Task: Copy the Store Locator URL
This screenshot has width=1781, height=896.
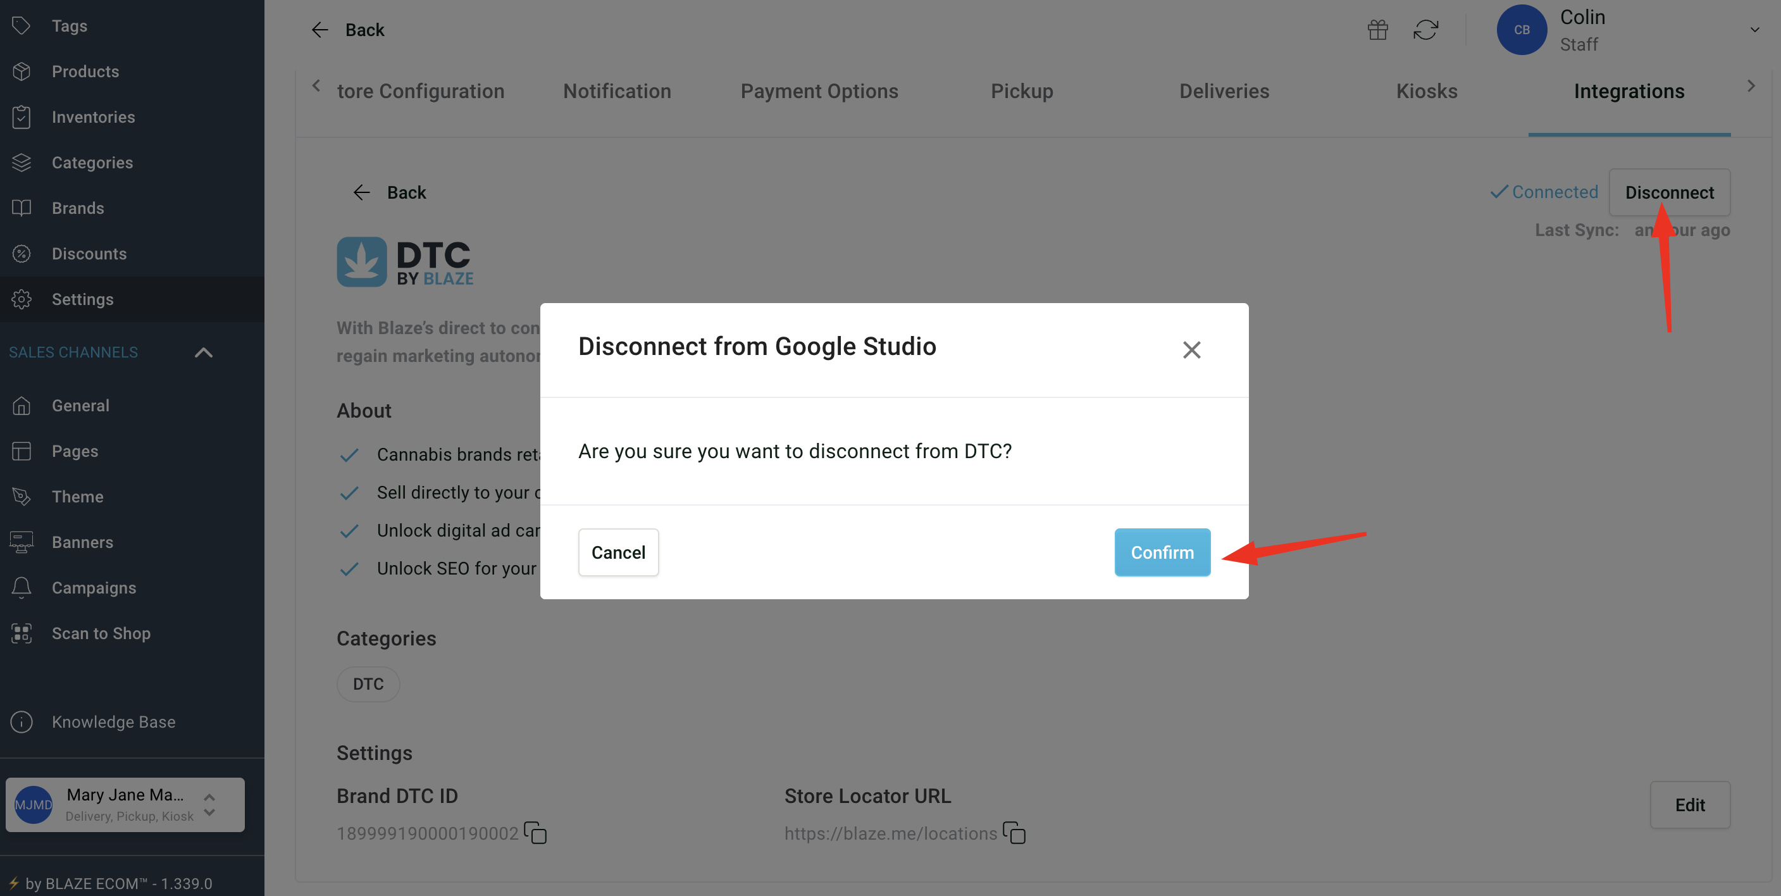Action: [1014, 832]
